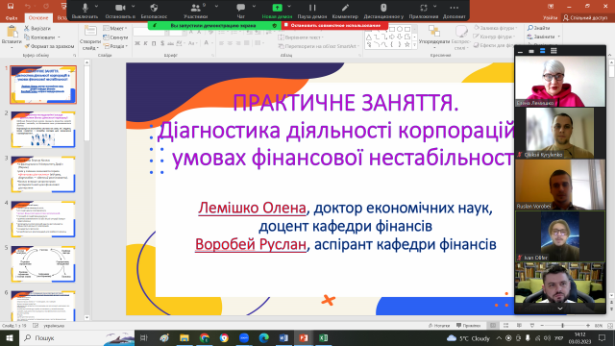
Task: Open slide Layout dropdown (Макет)
Action: click(115, 28)
